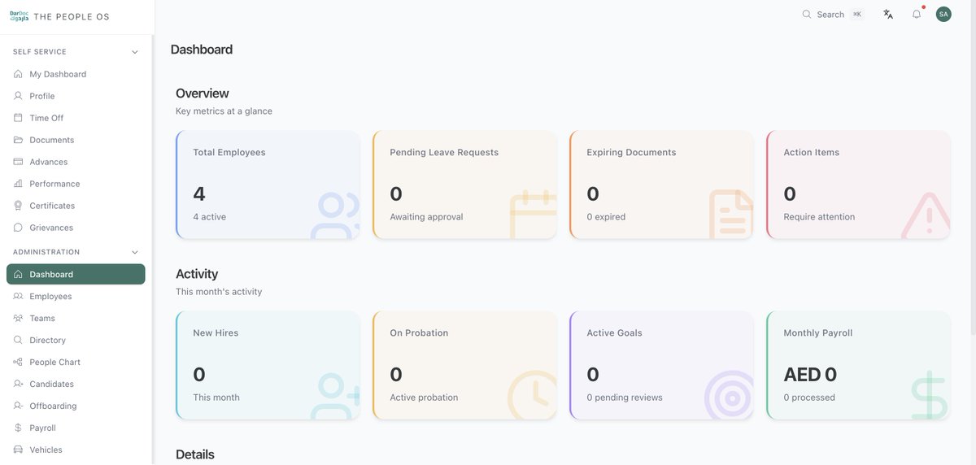Click the Advances card icon
Image resolution: width=976 pixels, height=465 pixels.
(18, 162)
